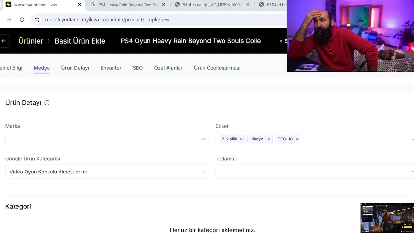
Task: Close the PS4 Heavy Rain Google tab
Action: [x=164, y=5]
